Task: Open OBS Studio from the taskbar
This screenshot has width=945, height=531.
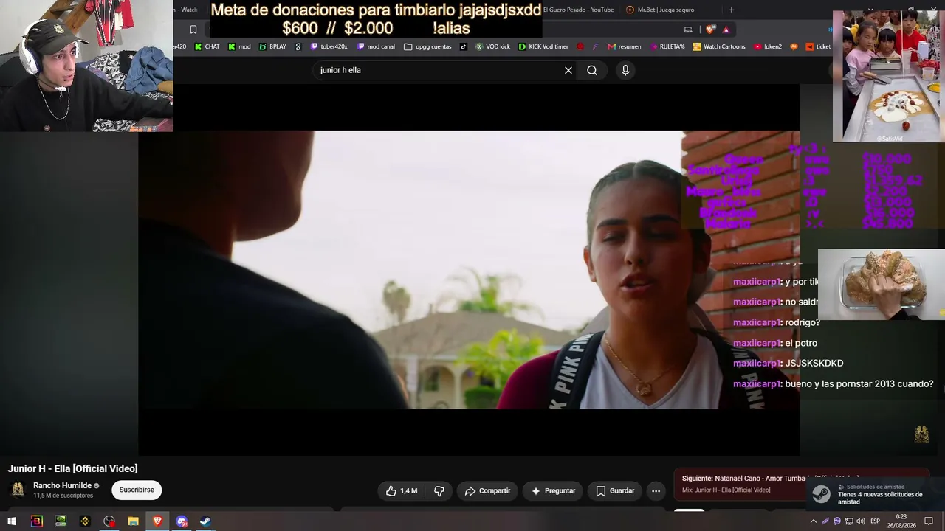Action: pyautogui.click(x=109, y=521)
